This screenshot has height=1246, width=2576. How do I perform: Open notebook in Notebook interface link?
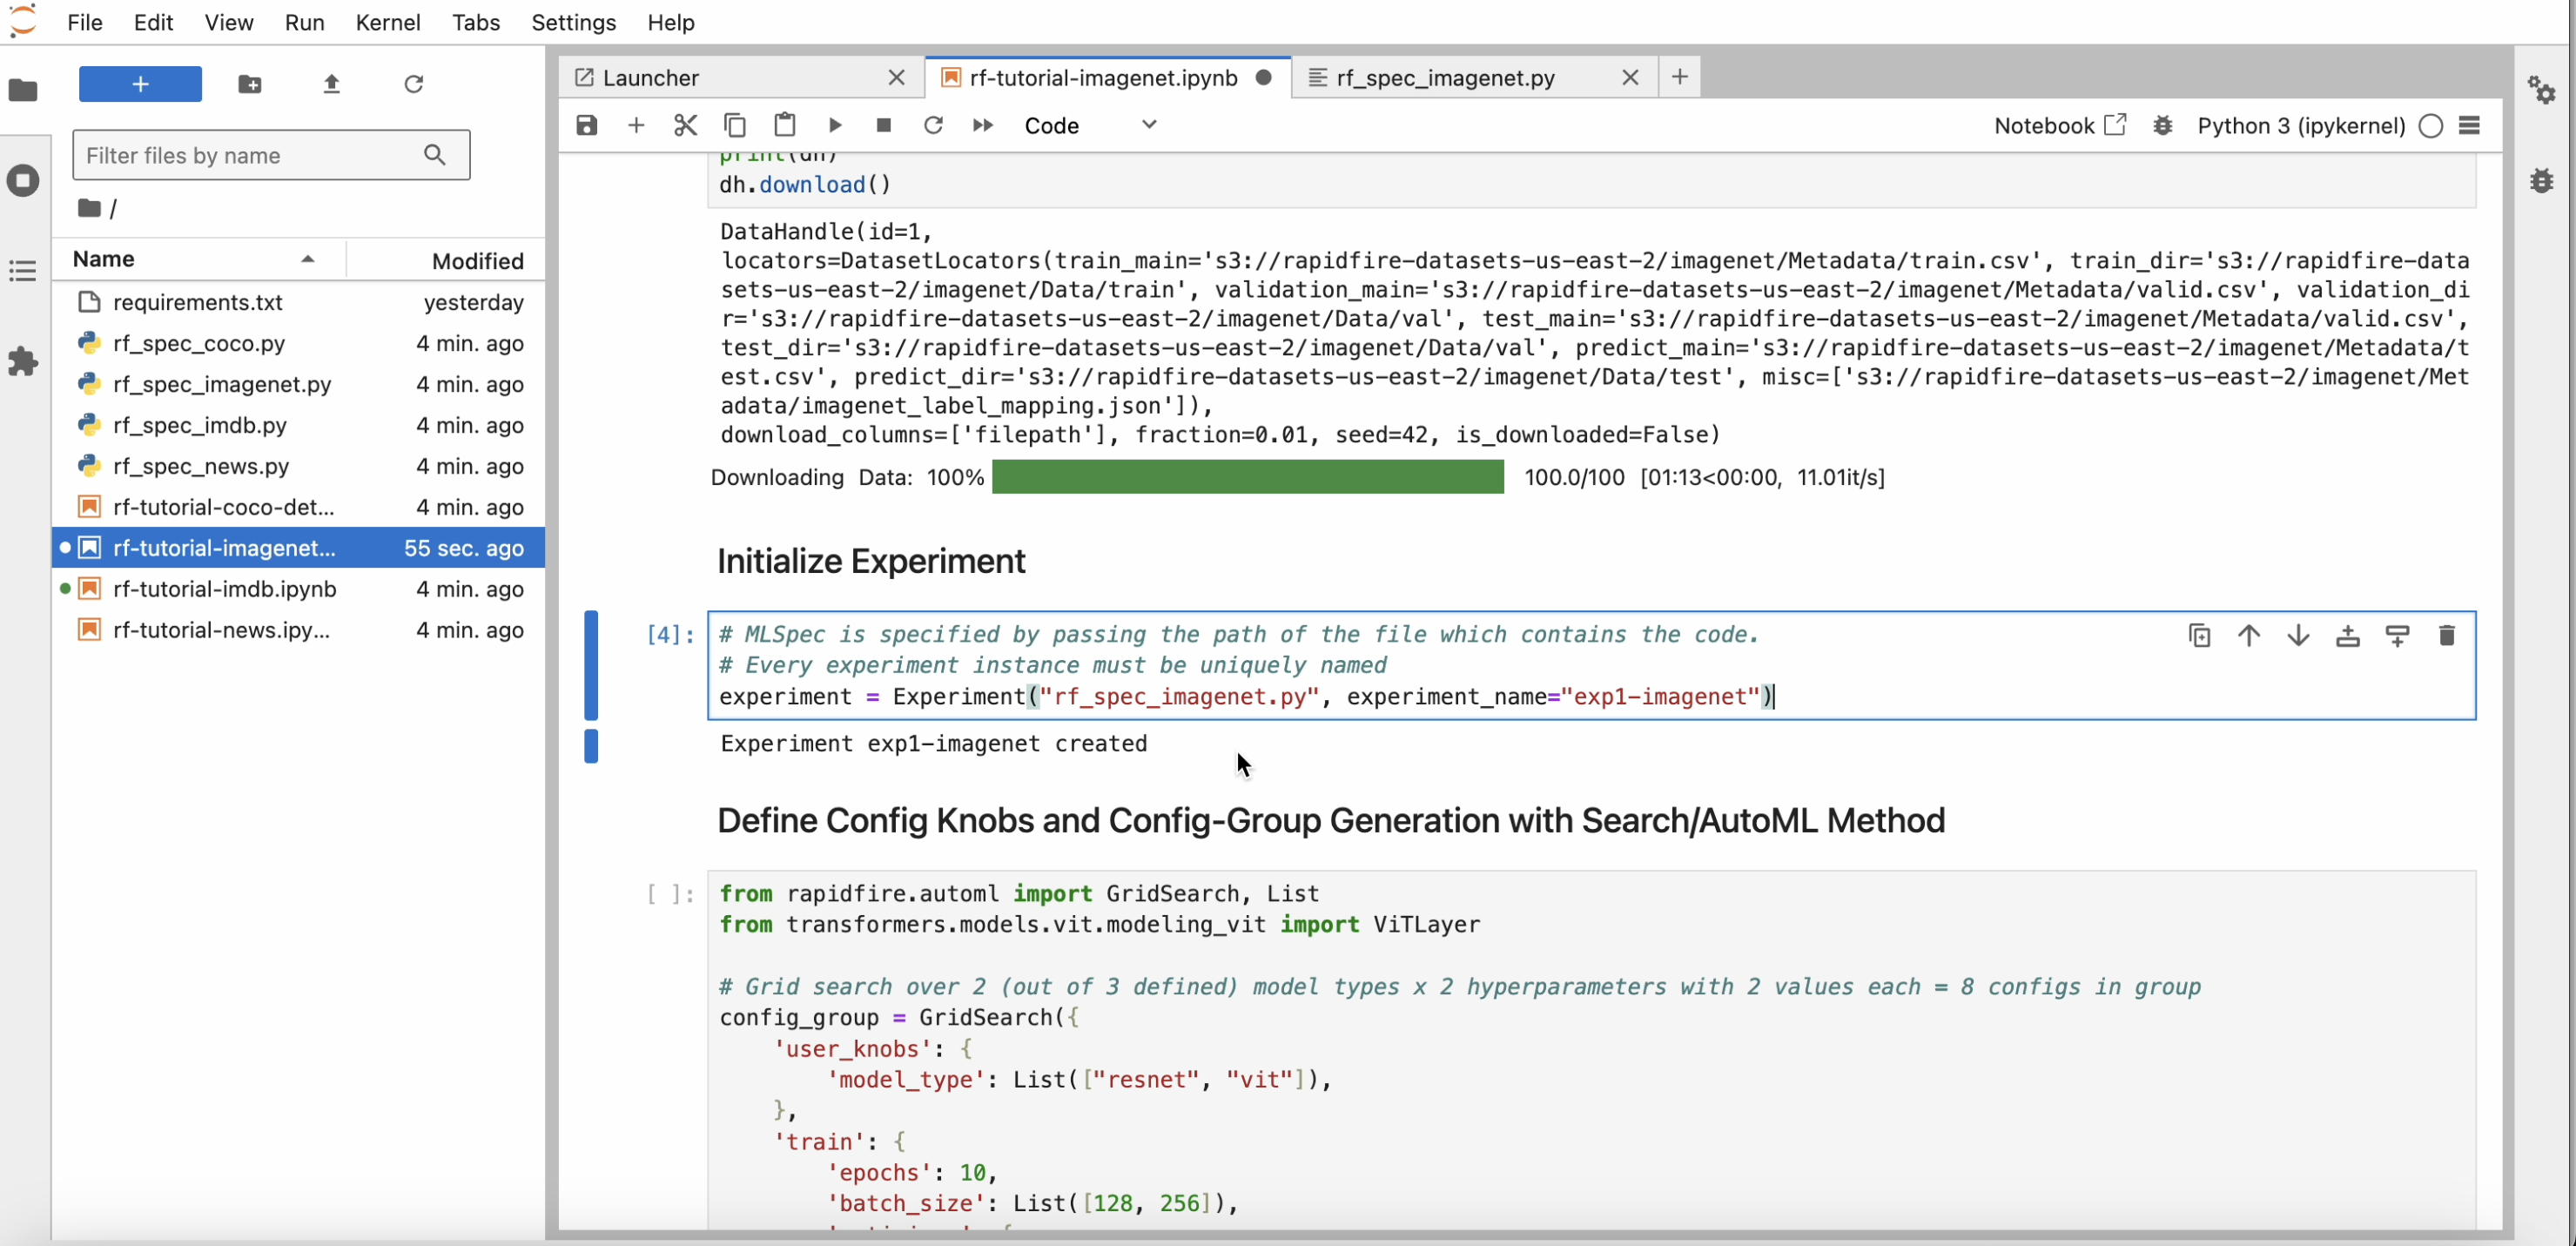(2060, 125)
